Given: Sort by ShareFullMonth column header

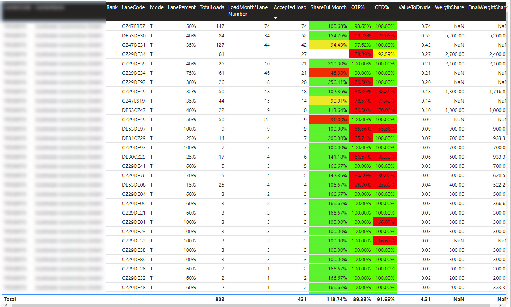Looking at the screenshot, I should point(329,7).
